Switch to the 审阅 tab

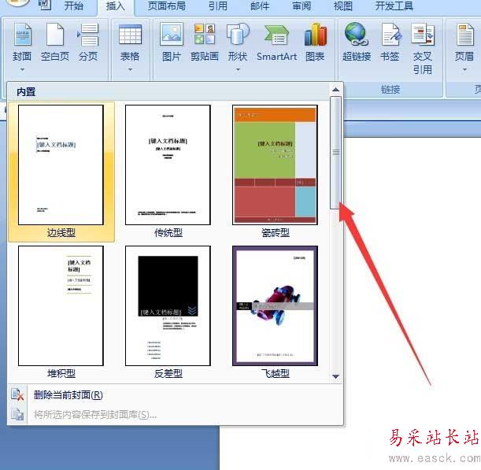(302, 6)
